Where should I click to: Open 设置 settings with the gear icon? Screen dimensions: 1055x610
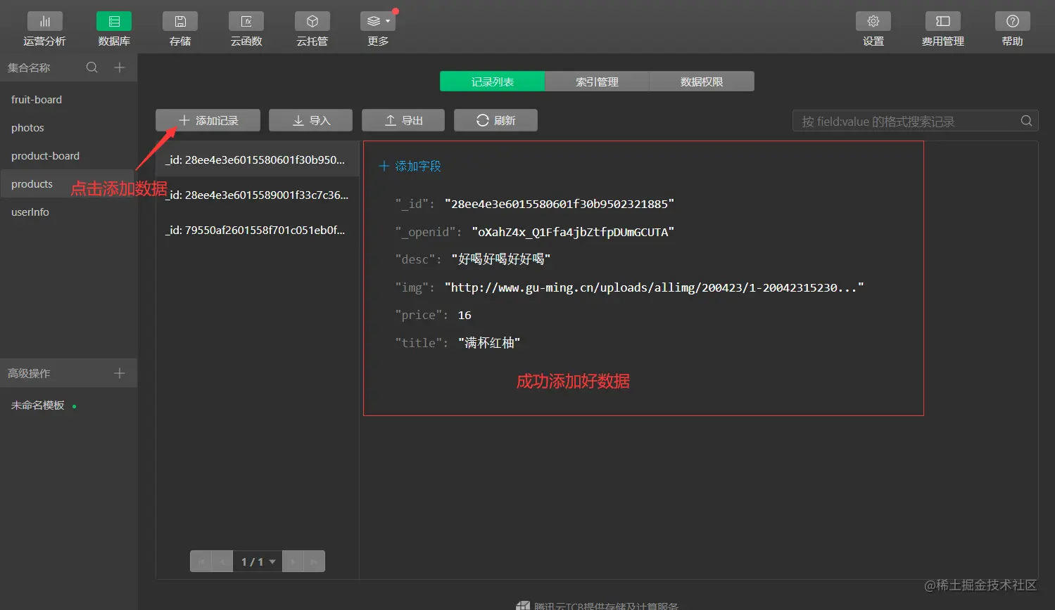(x=873, y=29)
